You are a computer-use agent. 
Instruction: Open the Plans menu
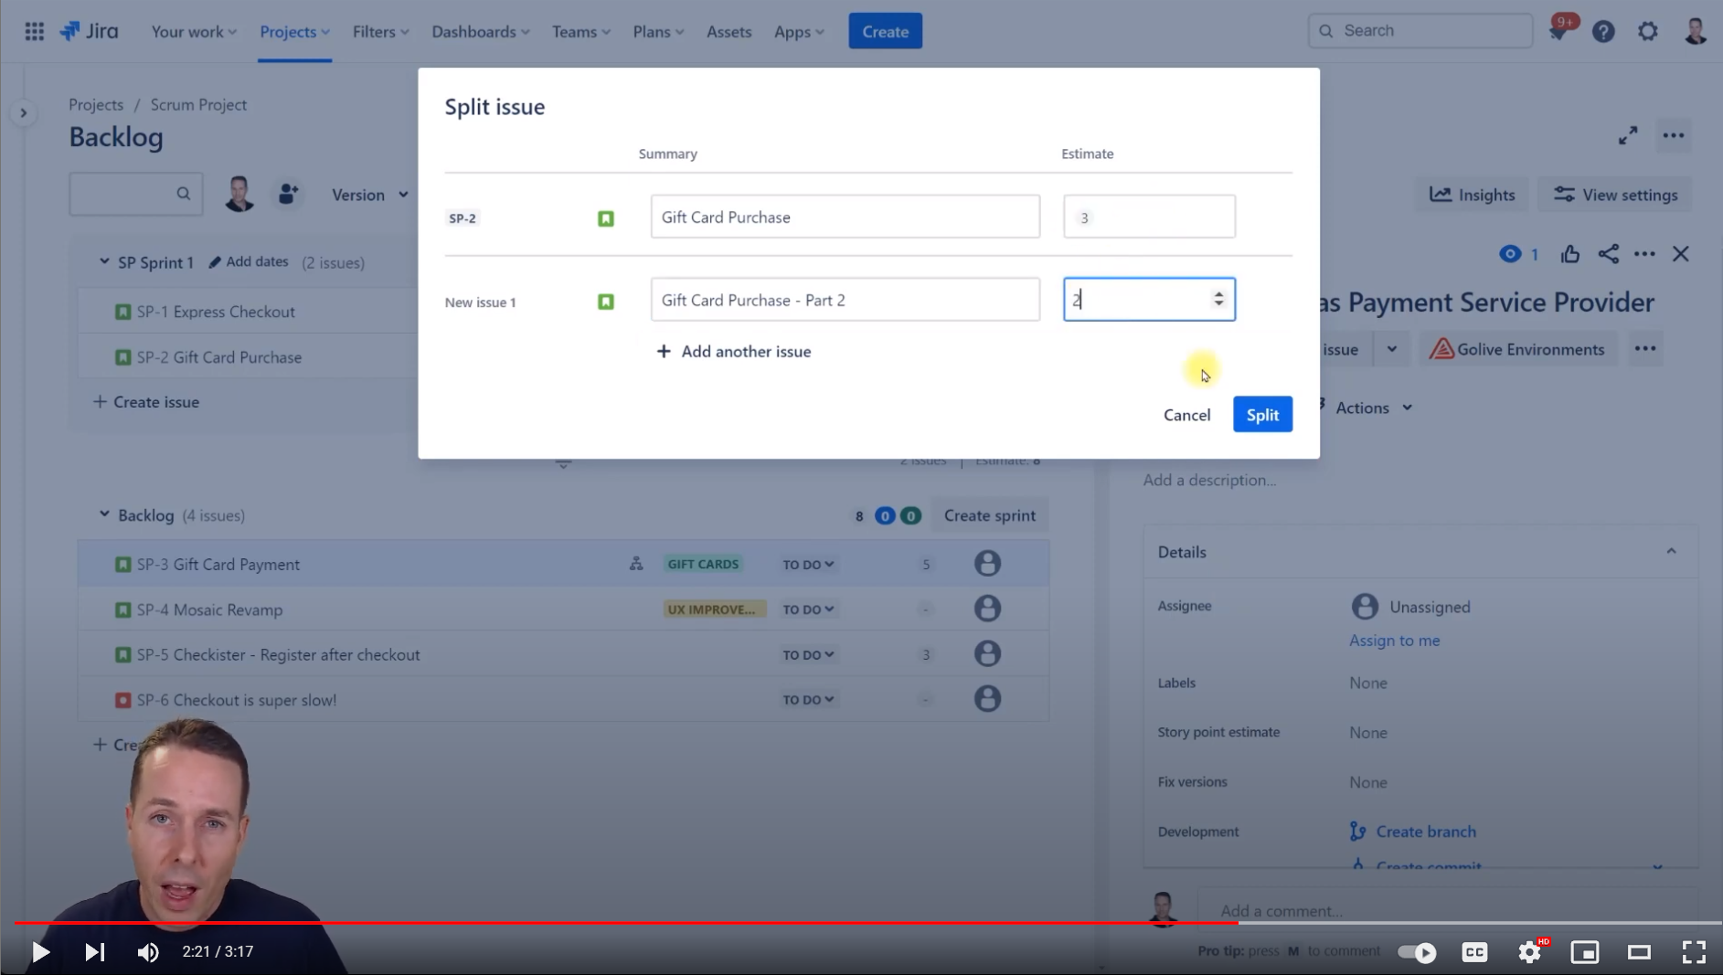point(658,32)
